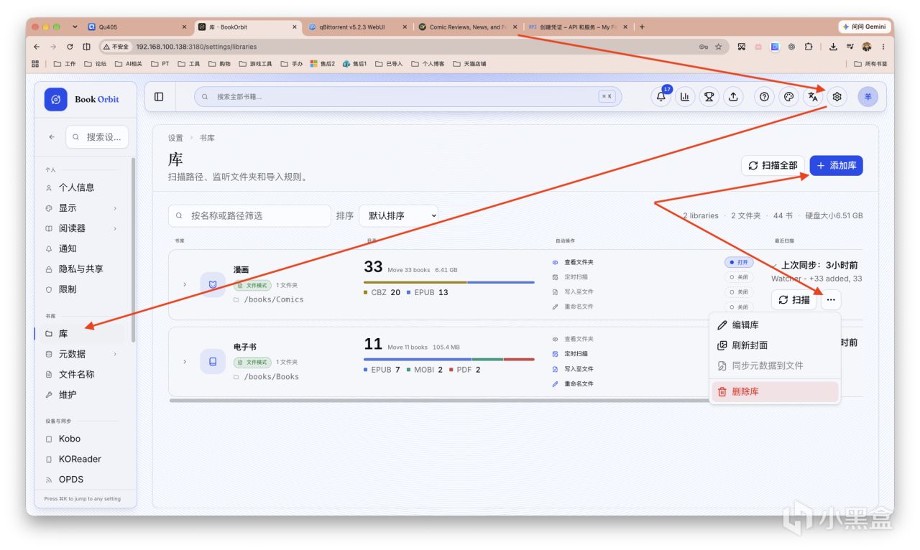Go back with settings sidebar arrow
This screenshot has height=550, width=920.
click(x=52, y=137)
